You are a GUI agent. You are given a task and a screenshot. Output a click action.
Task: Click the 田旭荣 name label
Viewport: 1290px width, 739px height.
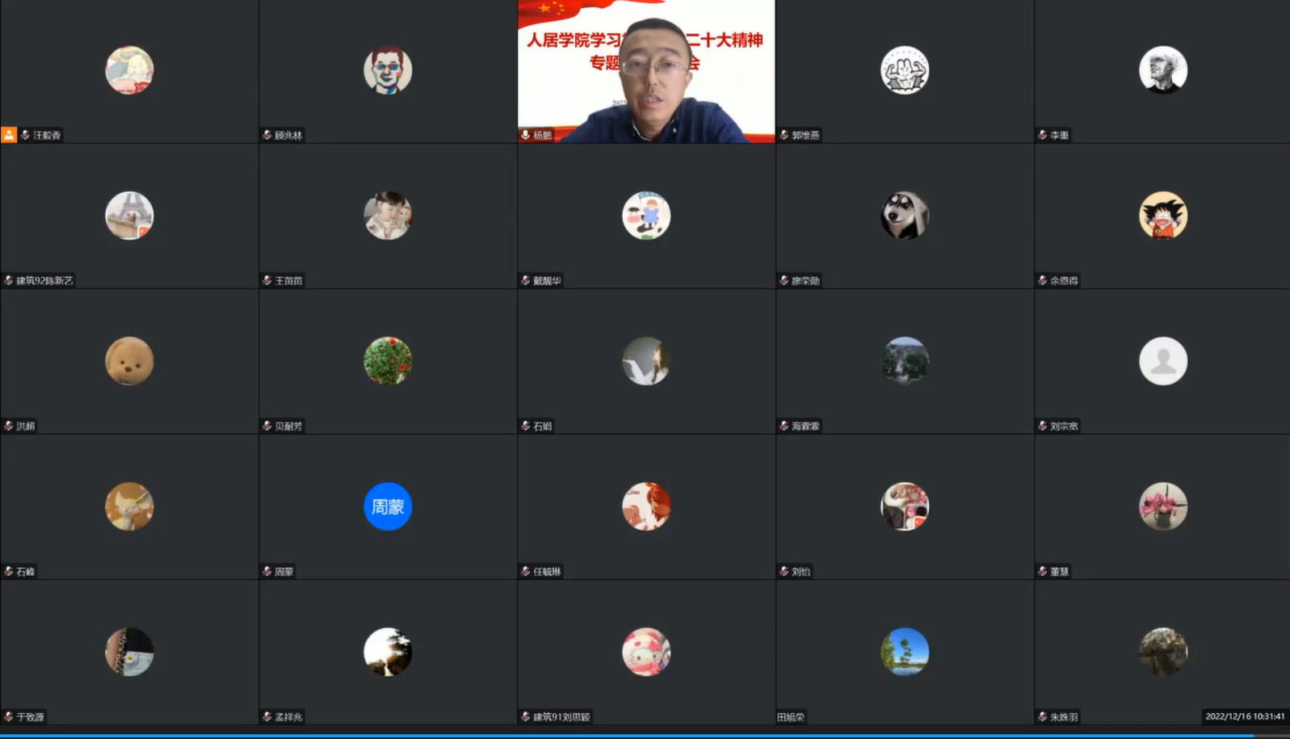click(x=791, y=716)
